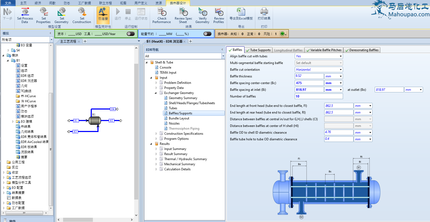Select the B1 heat exchanger block in flowsheet
The image size is (430, 222).
click(x=94, y=121)
